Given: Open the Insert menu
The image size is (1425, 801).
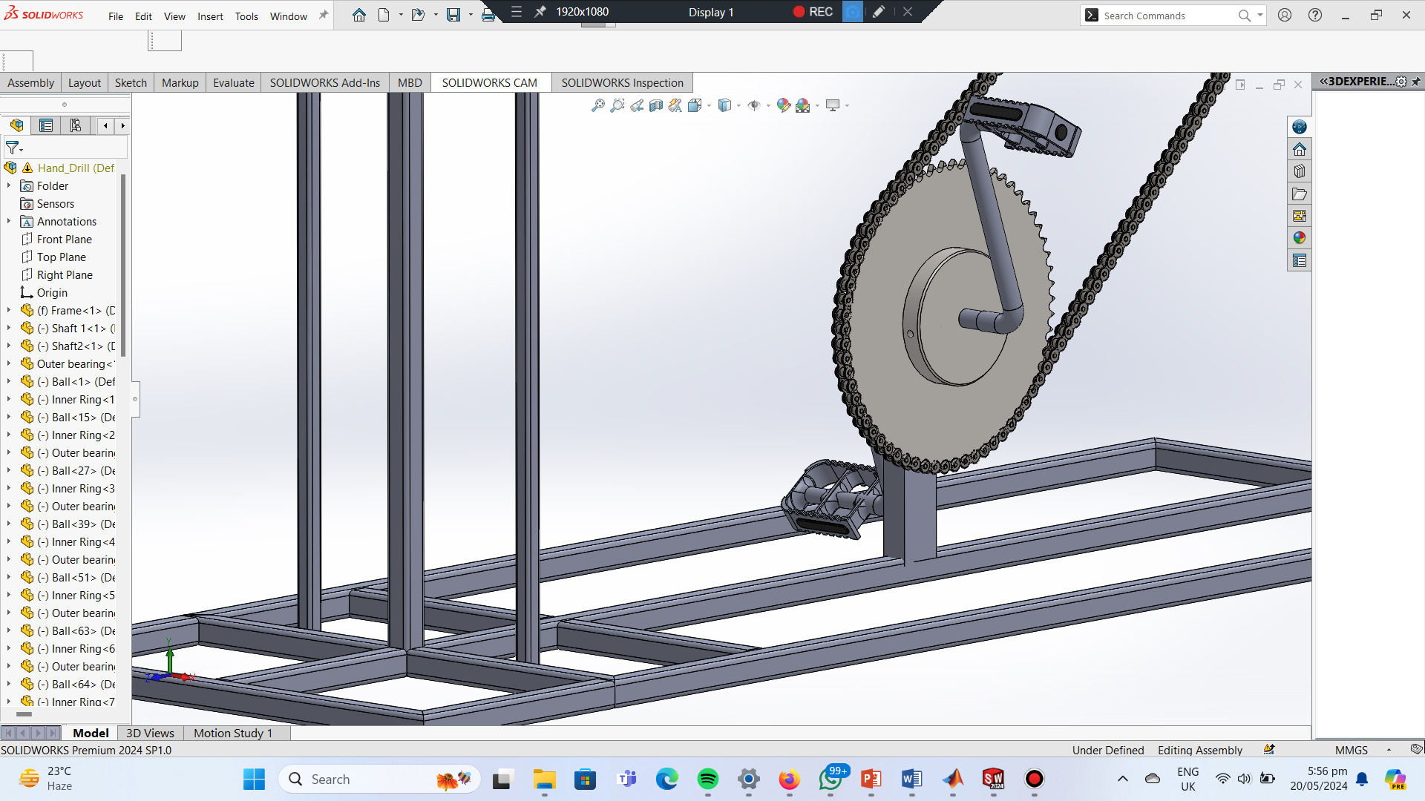Looking at the screenshot, I should coord(210,16).
